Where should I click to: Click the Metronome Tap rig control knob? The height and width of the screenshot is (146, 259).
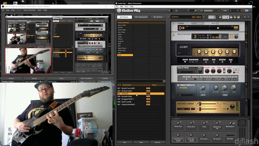tap(217, 123)
